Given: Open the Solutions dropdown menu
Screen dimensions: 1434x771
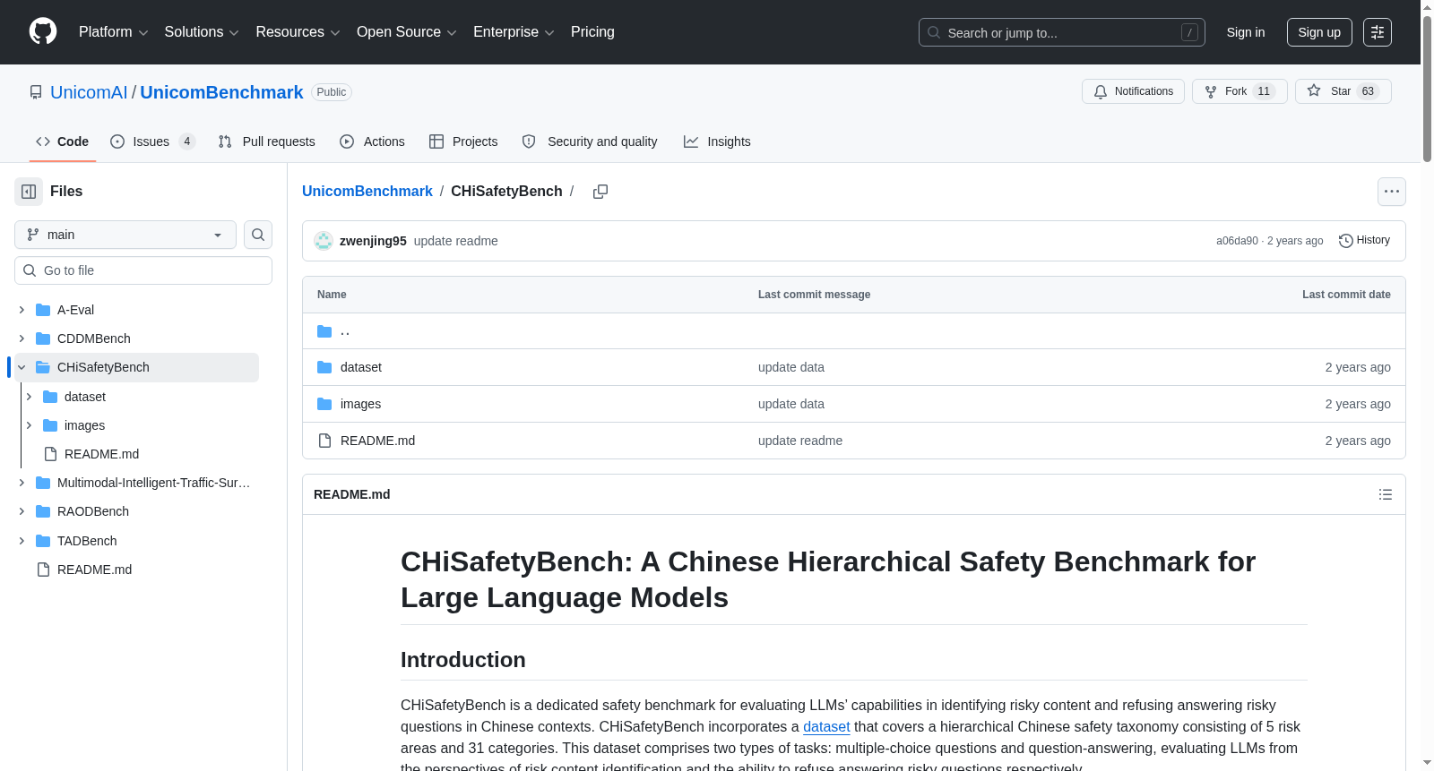Looking at the screenshot, I should click(x=202, y=32).
